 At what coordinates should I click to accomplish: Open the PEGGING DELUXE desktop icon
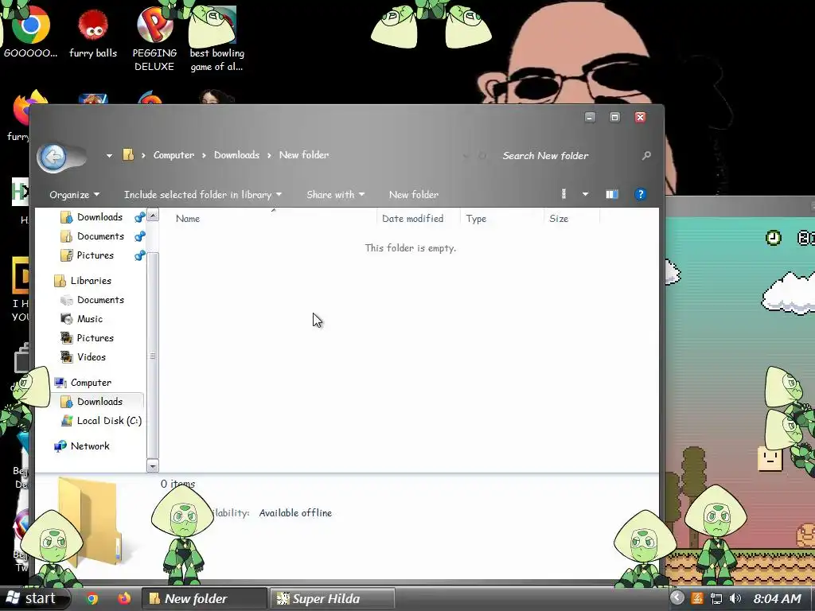pos(154,40)
